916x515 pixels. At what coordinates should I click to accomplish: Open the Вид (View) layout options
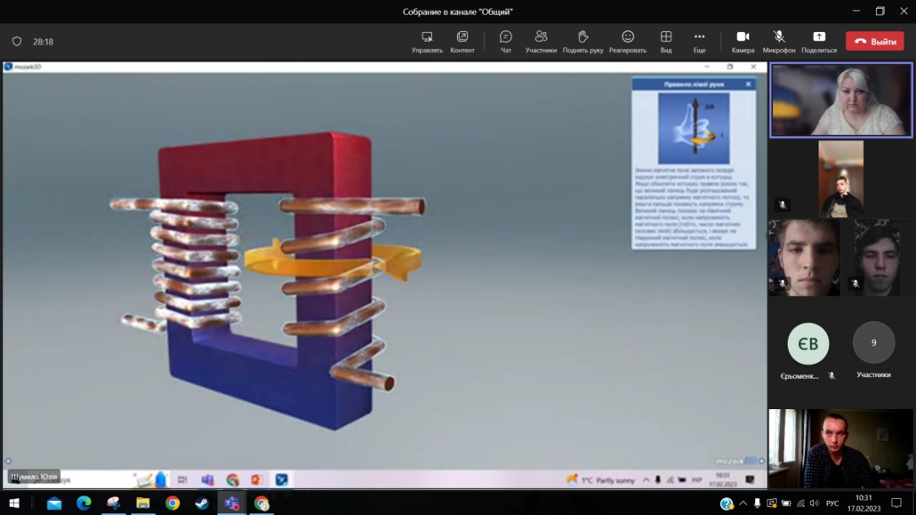click(x=666, y=37)
